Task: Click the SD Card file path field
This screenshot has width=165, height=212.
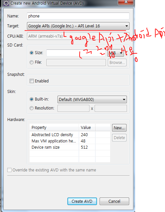Action: [x=76, y=62]
